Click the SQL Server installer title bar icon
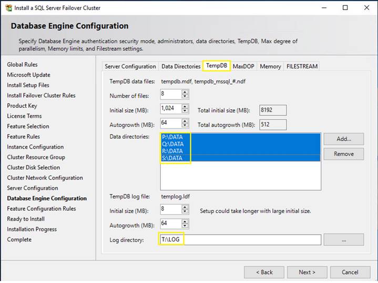The height and width of the screenshot is (283, 378). 8,8
